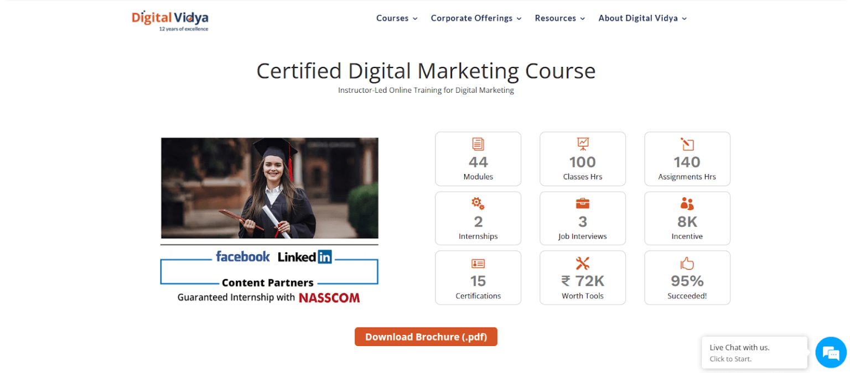Screen dimensions: 850x373
Task: Open the blue live chat bubble icon
Action: click(830, 352)
